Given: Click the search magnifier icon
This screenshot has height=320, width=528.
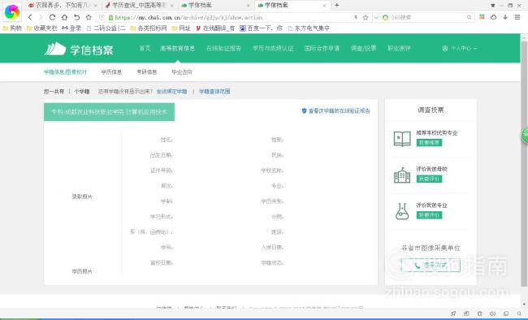Looking at the screenshot, I should (469, 17).
